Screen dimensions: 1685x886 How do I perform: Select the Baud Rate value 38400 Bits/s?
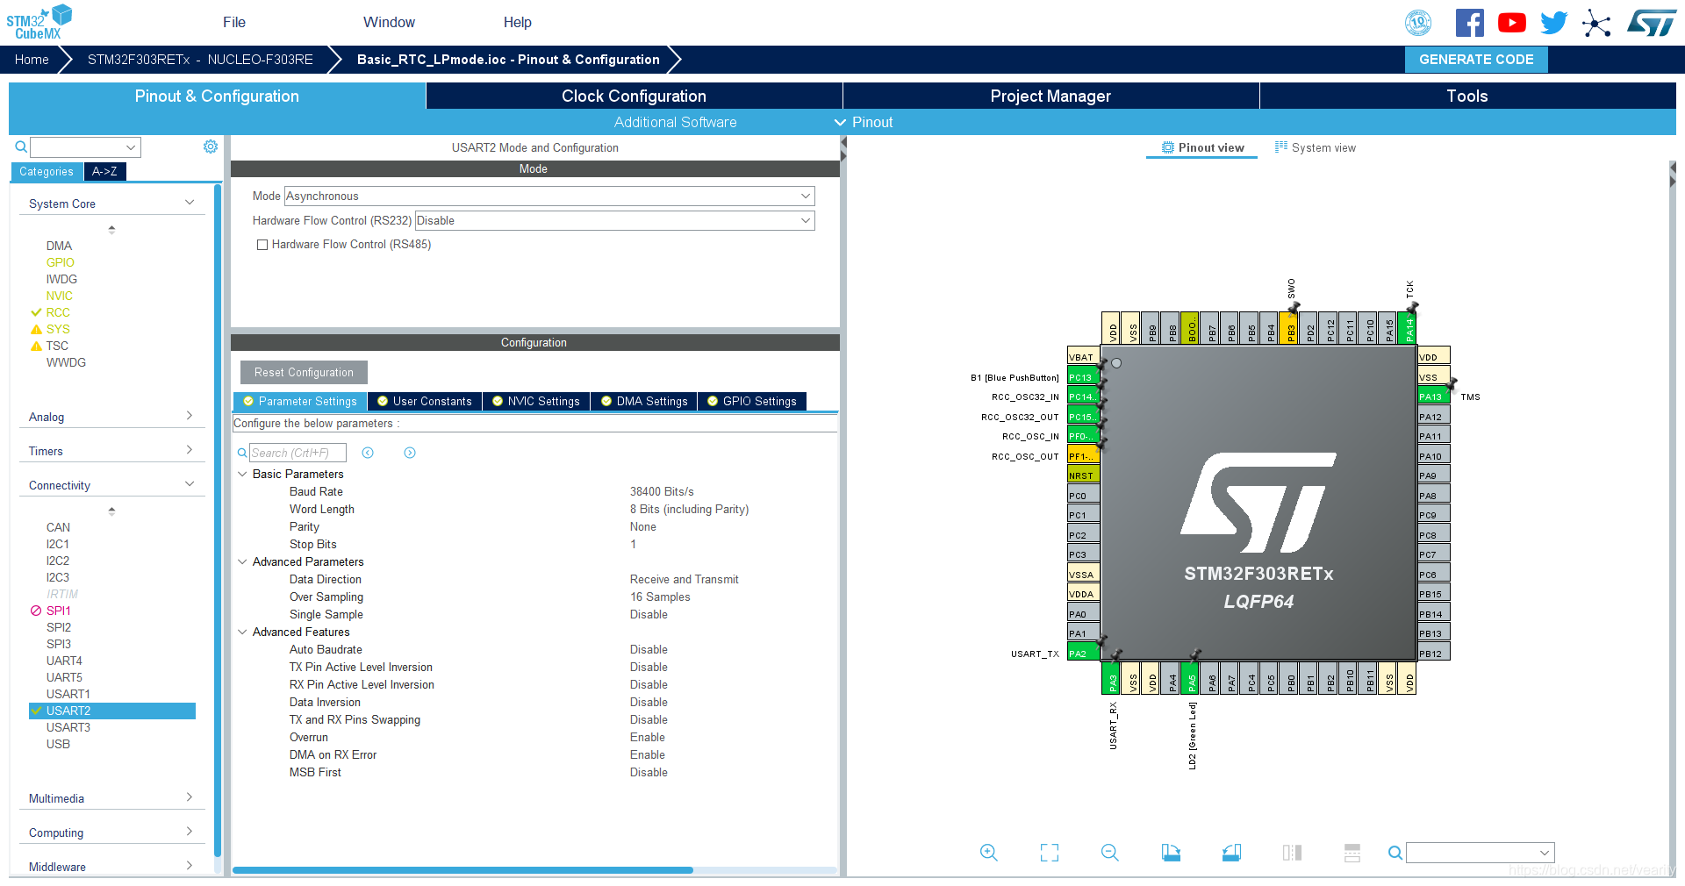click(662, 492)
